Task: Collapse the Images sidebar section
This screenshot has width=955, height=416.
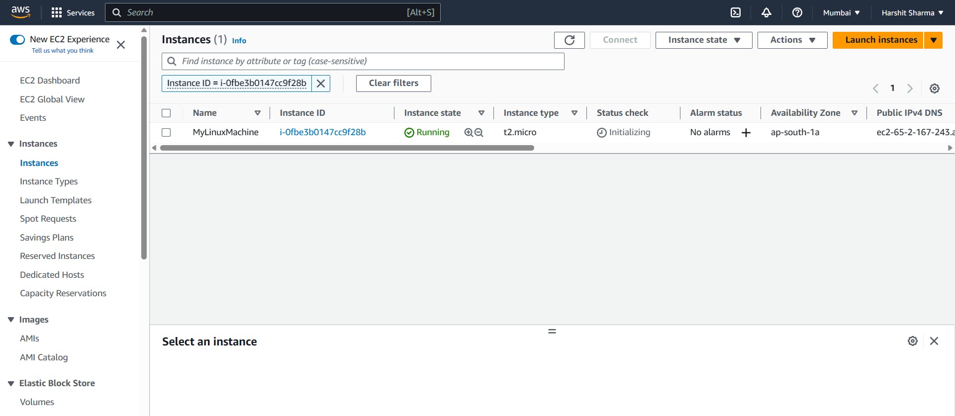Action: 11,320
